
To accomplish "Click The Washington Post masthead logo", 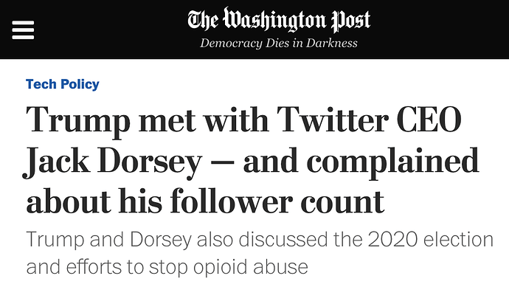I will click(279, 20).
